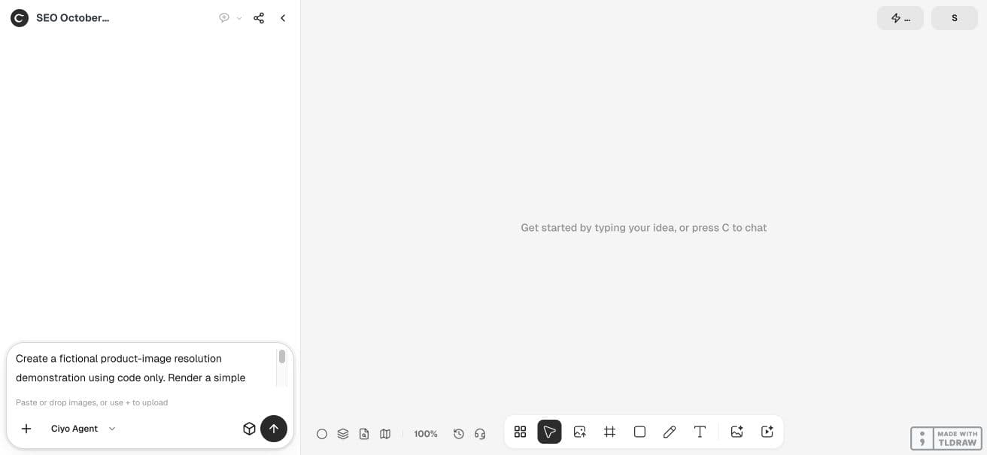Select the pencil draw tool
987x455 pixels.
click(670, 432)
